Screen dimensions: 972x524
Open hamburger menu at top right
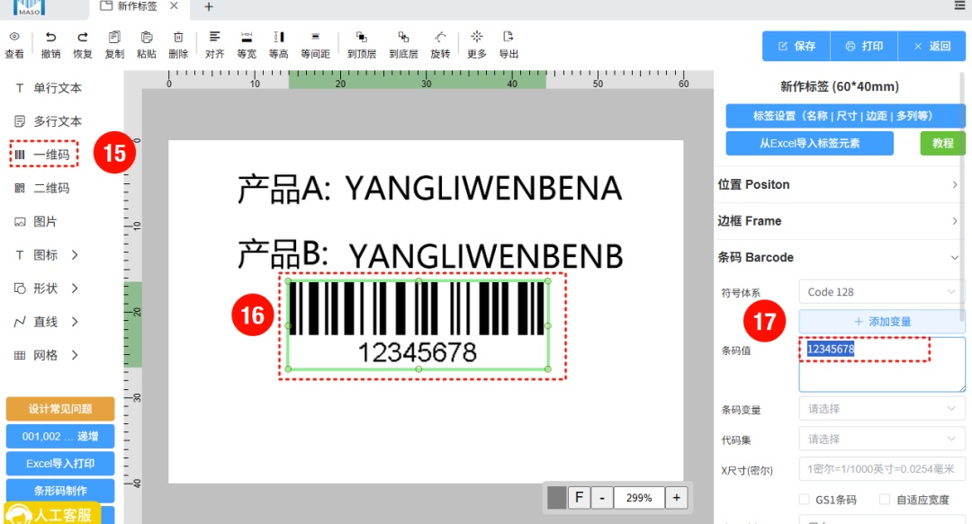[x=959, y=5]
